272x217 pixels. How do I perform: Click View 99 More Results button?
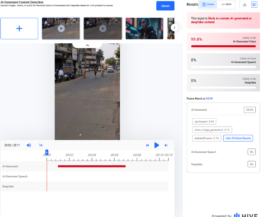click(238, 138)
